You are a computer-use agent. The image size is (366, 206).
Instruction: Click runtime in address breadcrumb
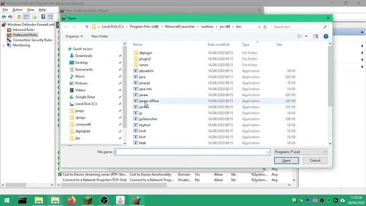tap(207, 27)
